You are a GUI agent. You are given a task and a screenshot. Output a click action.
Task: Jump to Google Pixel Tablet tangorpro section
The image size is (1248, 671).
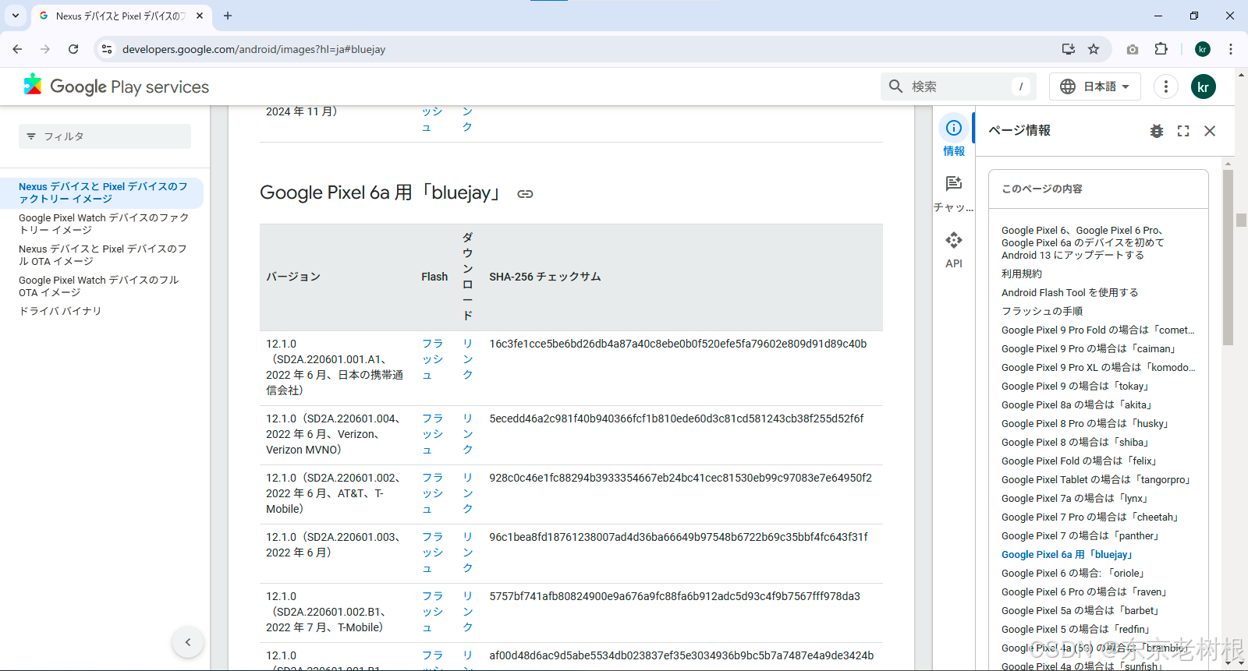point(1096,479)
